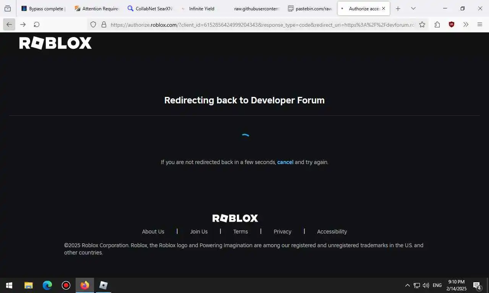489x293 pixels.
Task: Open the red record app on taskbar
Action: click(66, 285)
